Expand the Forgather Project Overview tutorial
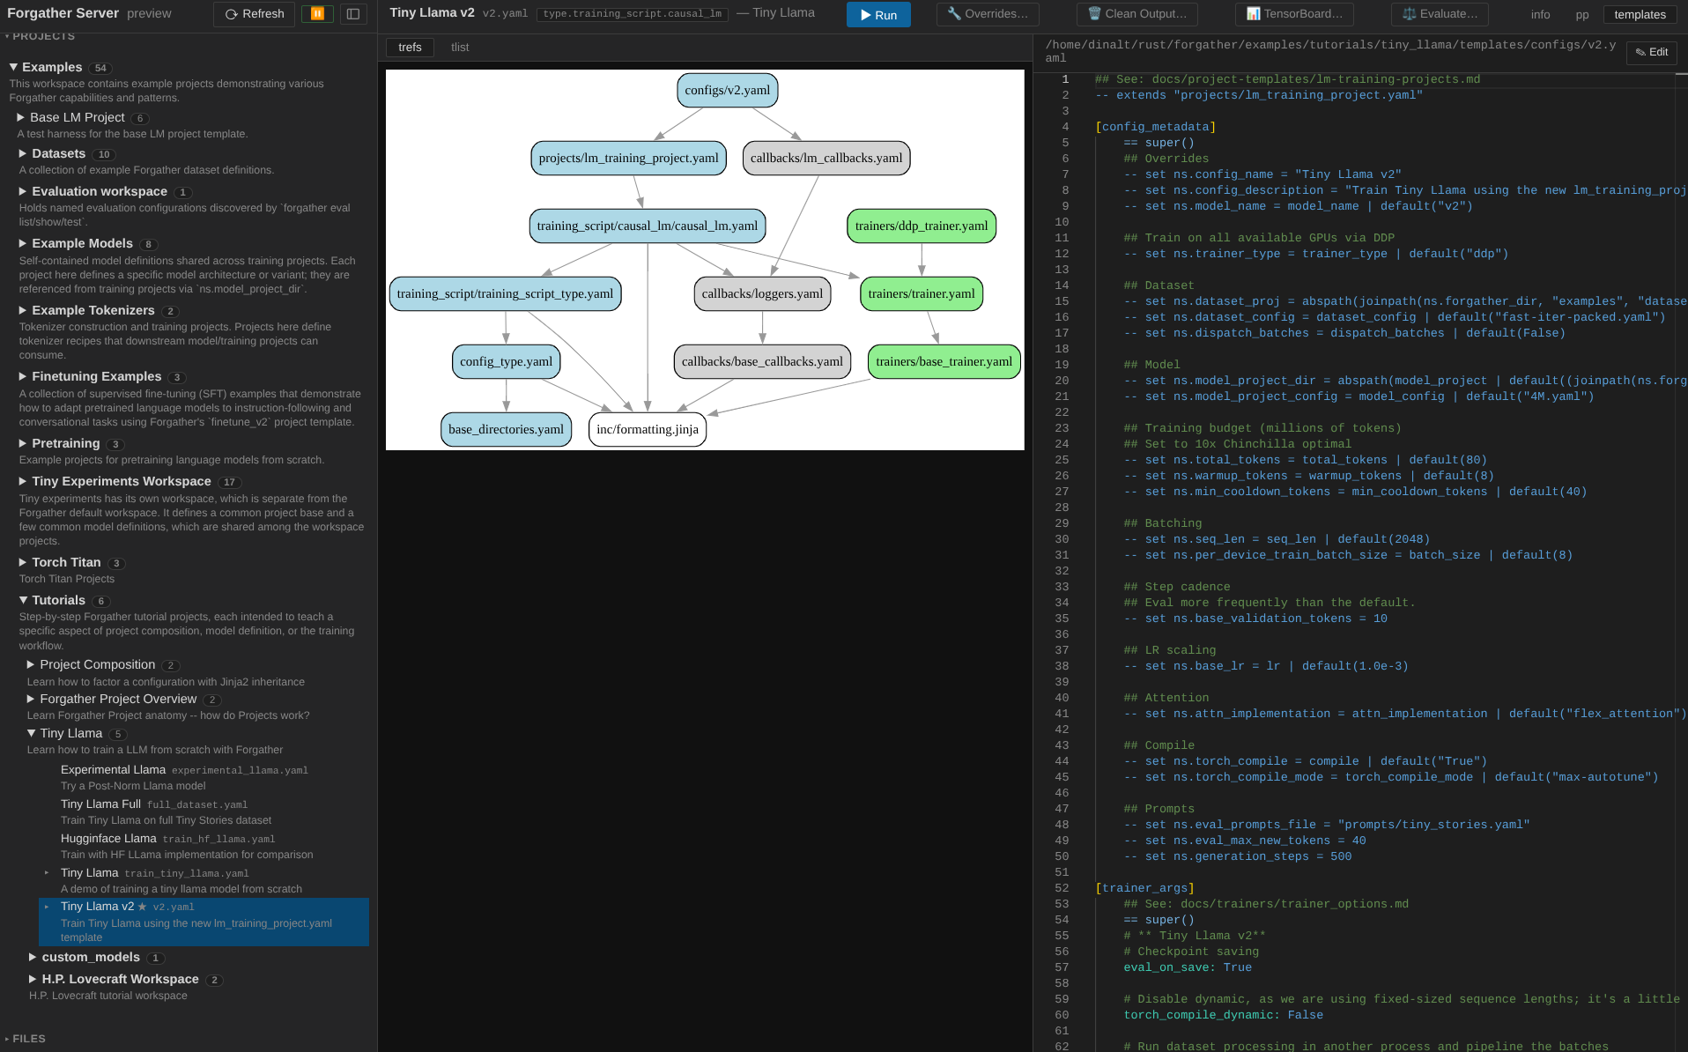The width and height of the screenshot is (1688, 1052). 31,699
